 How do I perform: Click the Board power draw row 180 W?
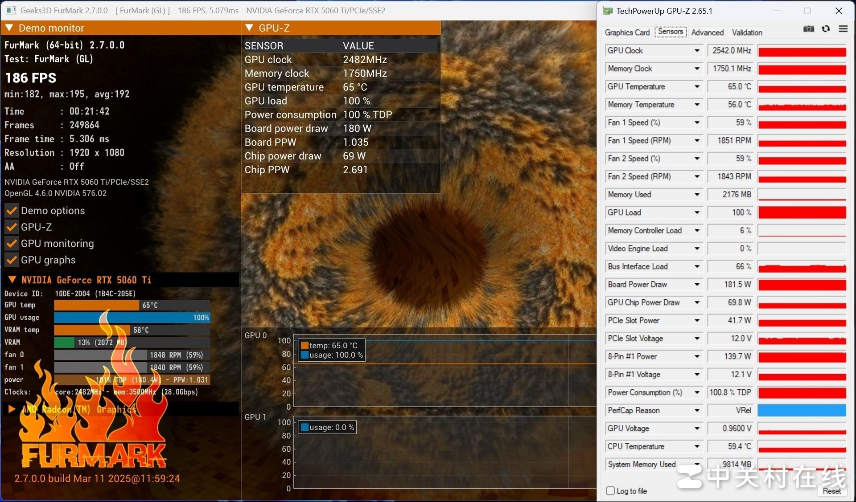[x=341, y=129]
